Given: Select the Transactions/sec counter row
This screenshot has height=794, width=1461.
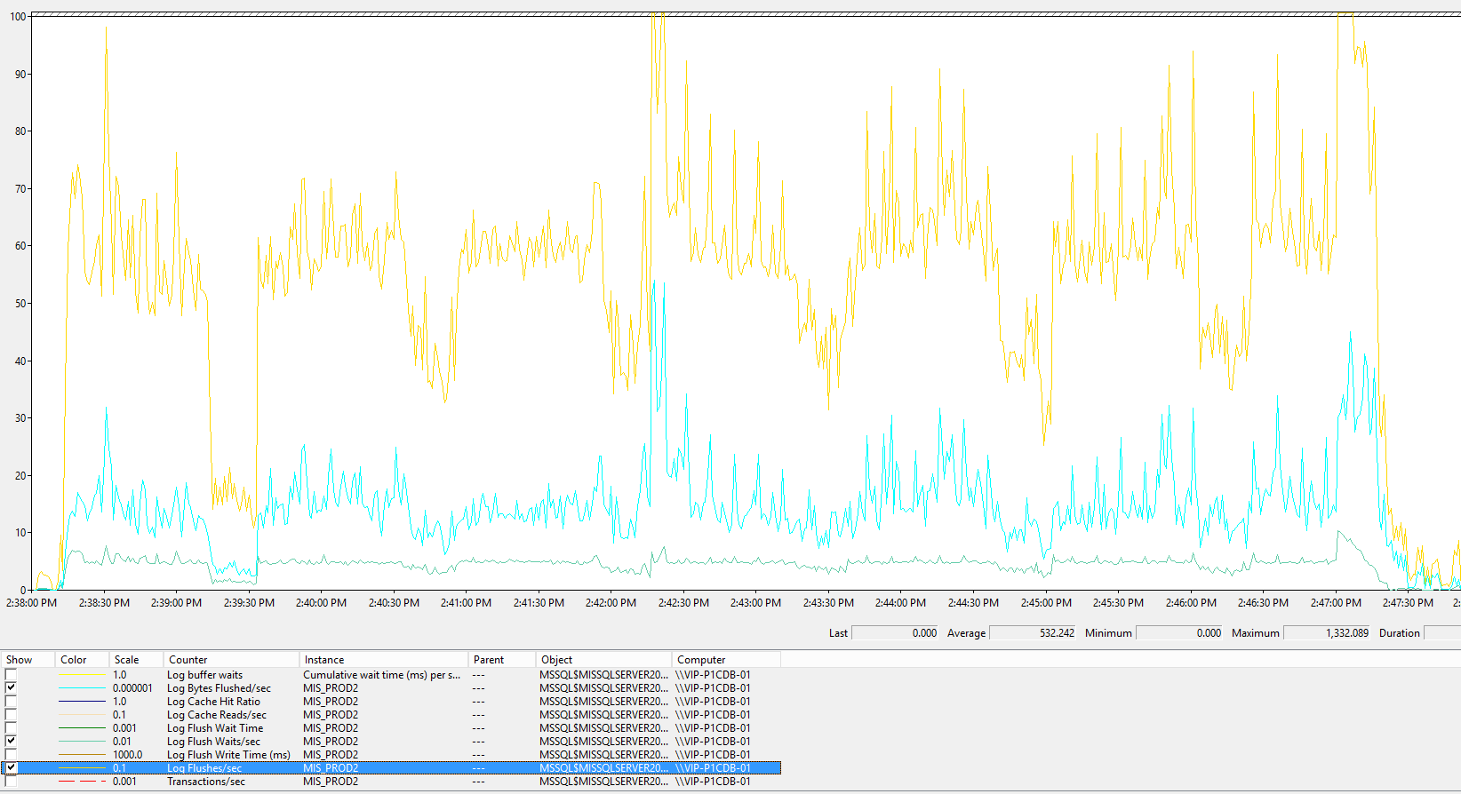Looking at the screenshot, I should click(x=391, y=782).
